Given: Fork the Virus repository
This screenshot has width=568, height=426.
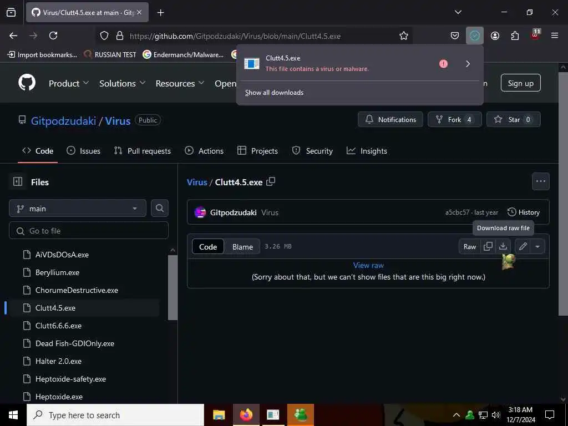Looking at the screenshot, I should click(455, 119).
